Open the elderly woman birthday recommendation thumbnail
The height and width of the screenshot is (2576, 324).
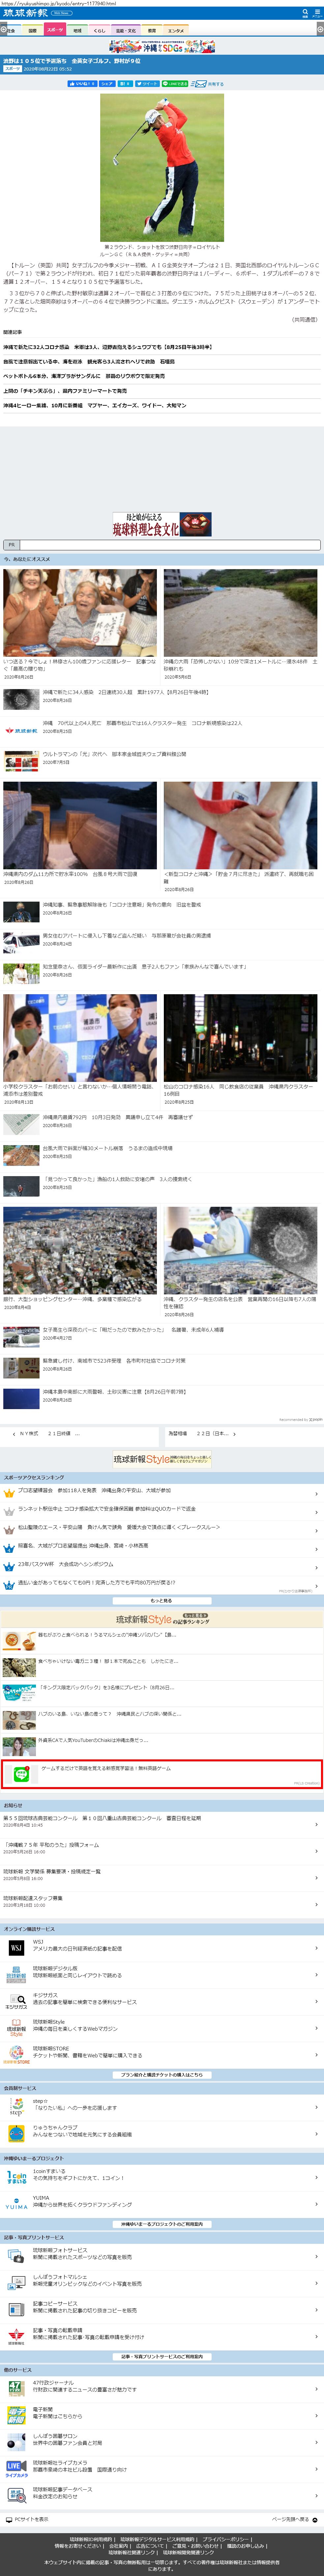[x=80, y=613]
